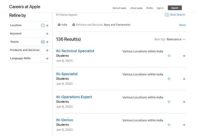Screen dimensions: 210x136
Task: Favorite the IN-Specialist job star
Action: [169, 79]
